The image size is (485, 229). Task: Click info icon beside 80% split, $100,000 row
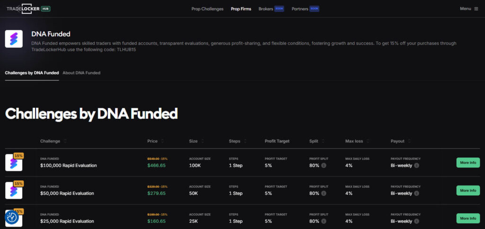324,166
